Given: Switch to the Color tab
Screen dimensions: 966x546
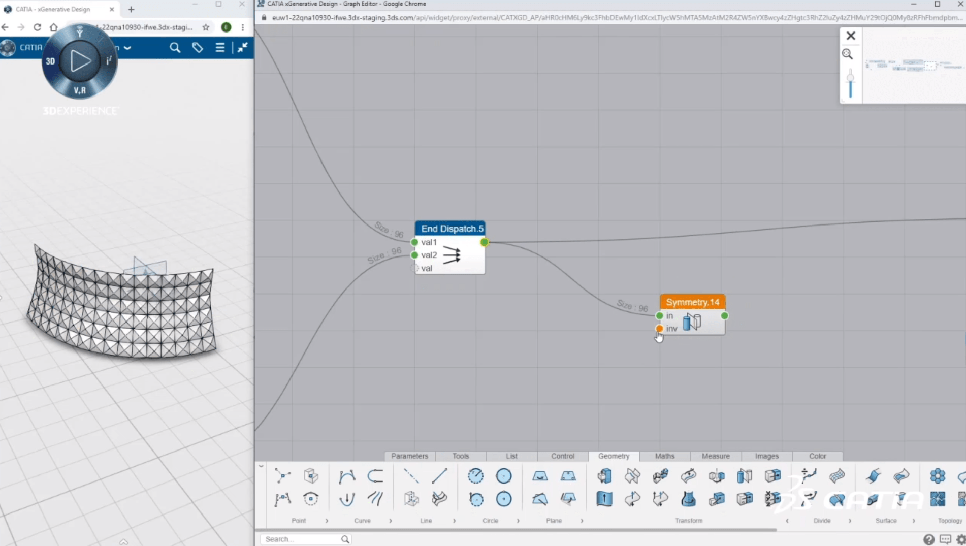Looking at the screenshot, I should click(818, 456).
